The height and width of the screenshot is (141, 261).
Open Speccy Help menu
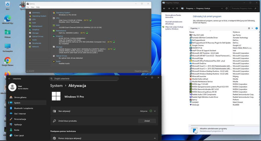point(38,7)
